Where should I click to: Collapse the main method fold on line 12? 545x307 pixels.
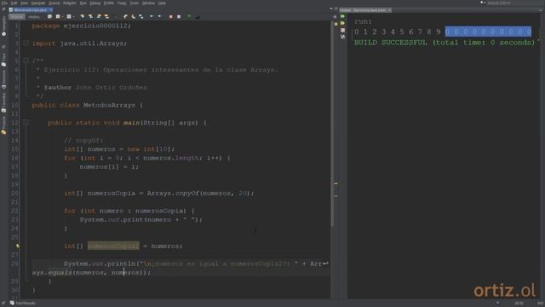[26, 123]
